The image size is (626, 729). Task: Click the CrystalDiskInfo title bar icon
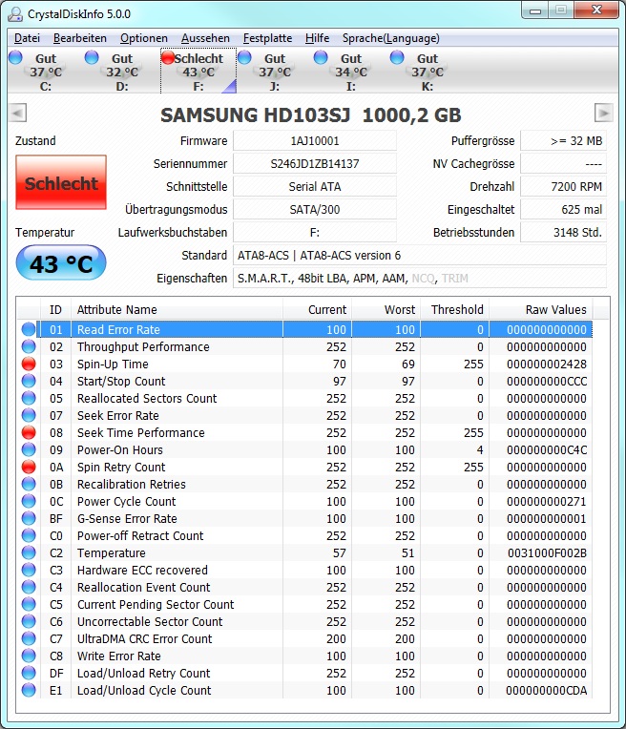(x=15, y=14)
